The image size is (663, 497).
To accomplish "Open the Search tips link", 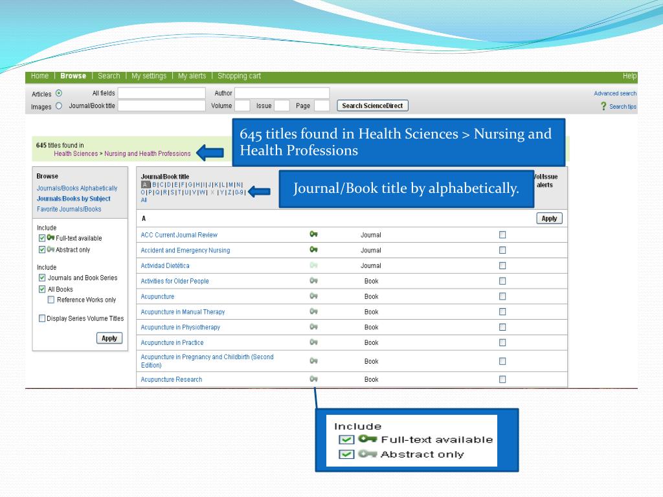I will coord(622,107).
